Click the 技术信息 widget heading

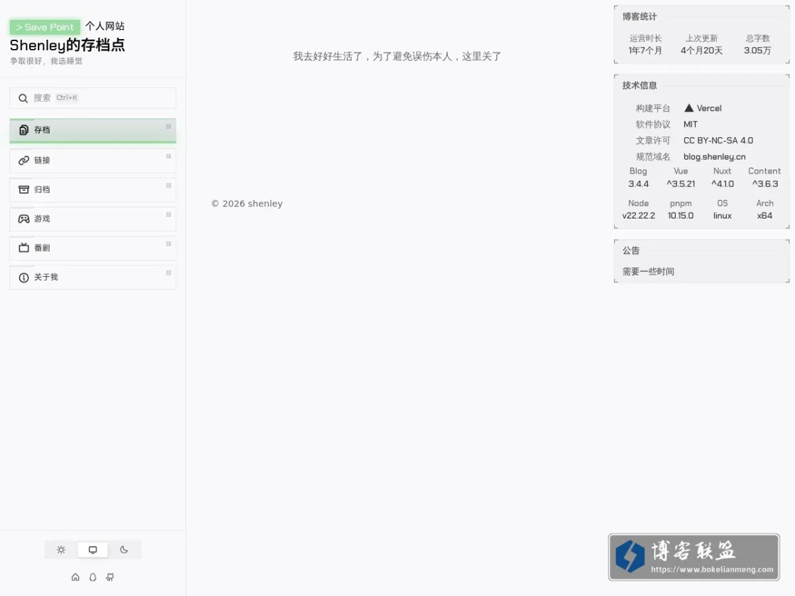pyautogui.click(x=639, y=85)
